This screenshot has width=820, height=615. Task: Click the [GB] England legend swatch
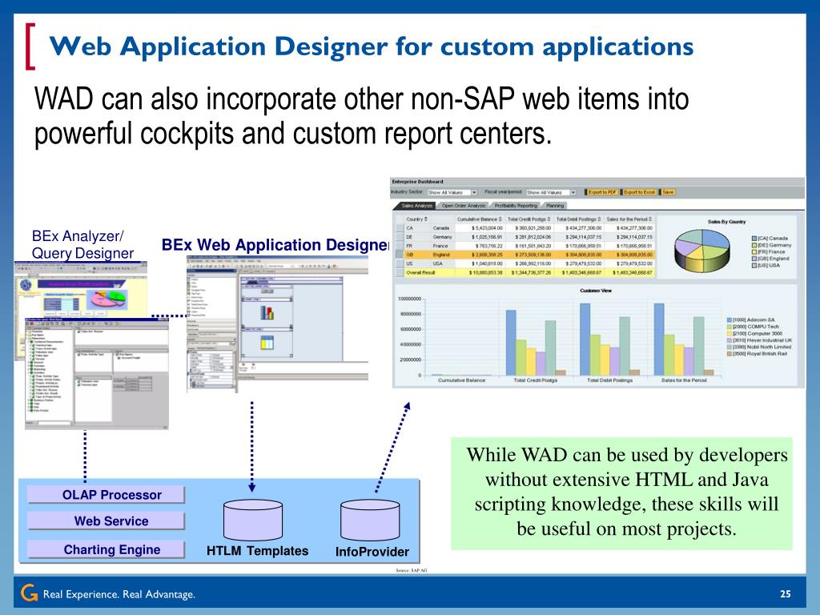click(x=754, y=259)
